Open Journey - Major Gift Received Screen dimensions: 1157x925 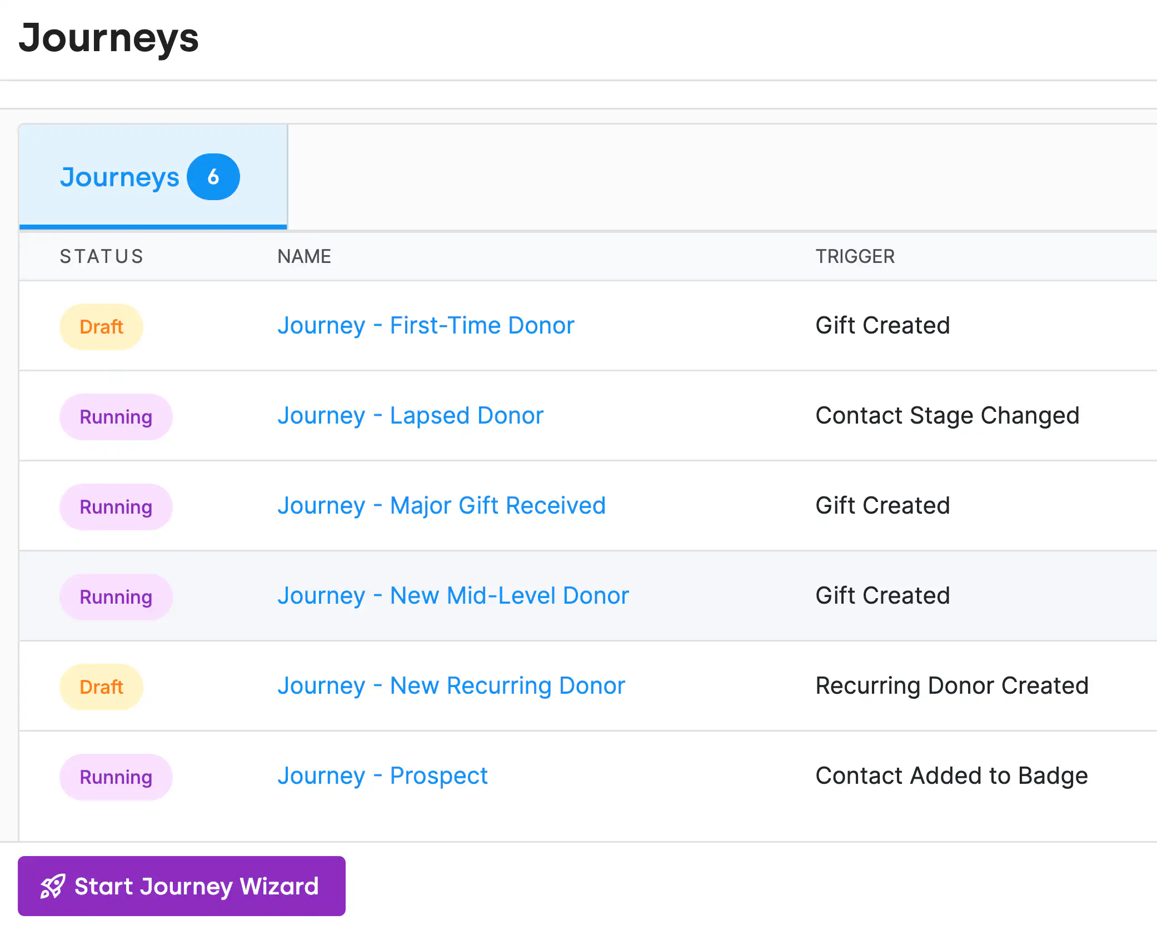coord(441,506)
